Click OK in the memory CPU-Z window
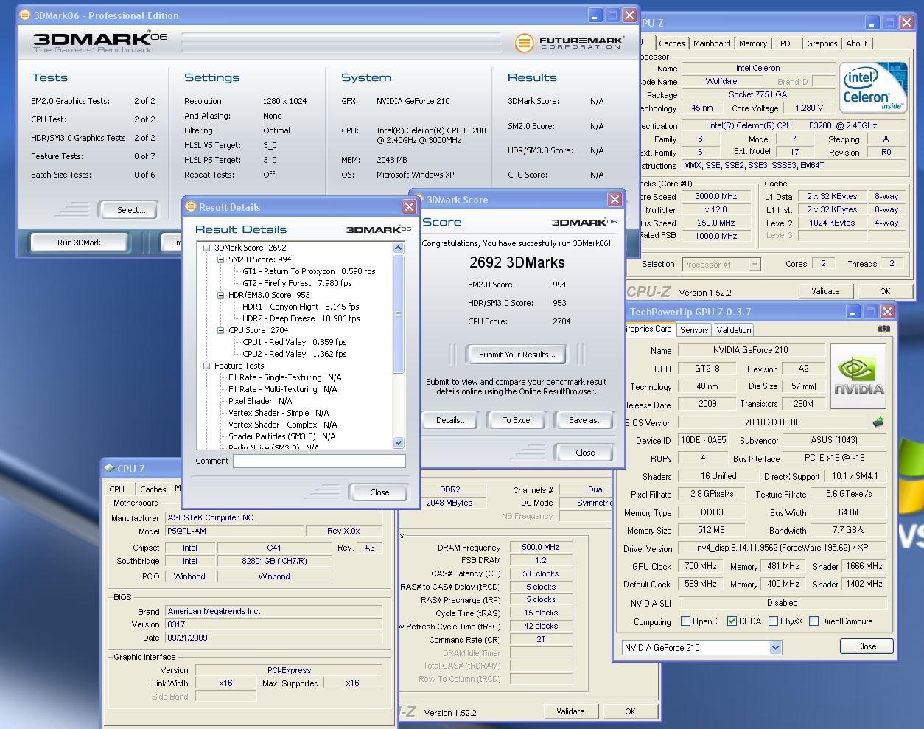Viewport: 924px width, 729px height. click(x=630, y=711)
